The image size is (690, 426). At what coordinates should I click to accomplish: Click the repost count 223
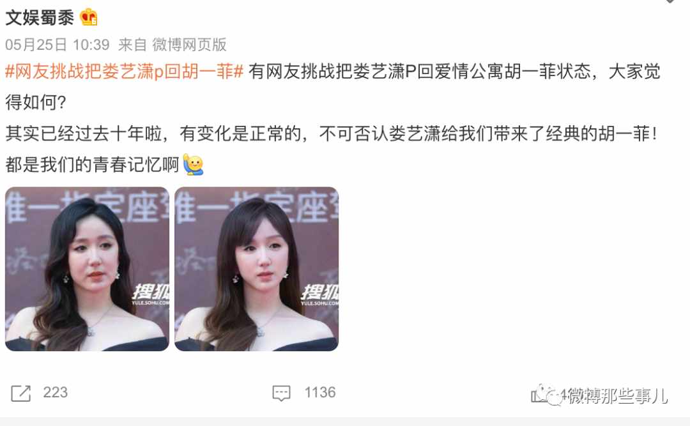click(56, 392)
